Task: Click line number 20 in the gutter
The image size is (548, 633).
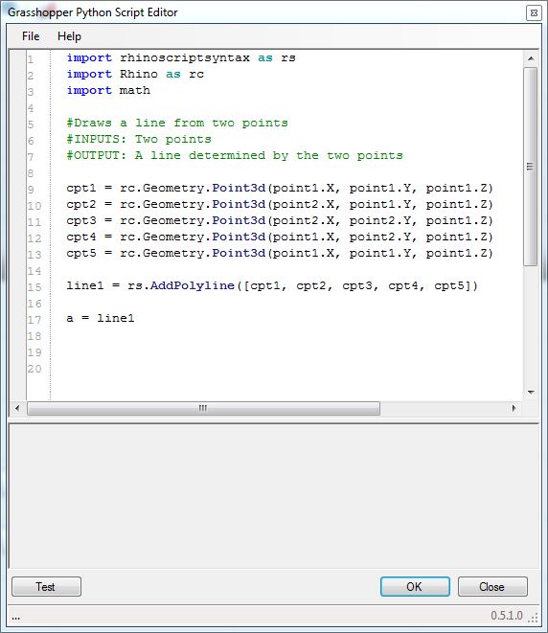Action: (34, 369)
